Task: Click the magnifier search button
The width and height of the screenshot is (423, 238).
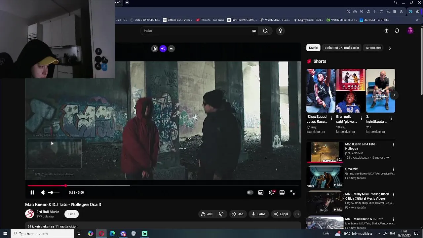Action: [265, 31]
